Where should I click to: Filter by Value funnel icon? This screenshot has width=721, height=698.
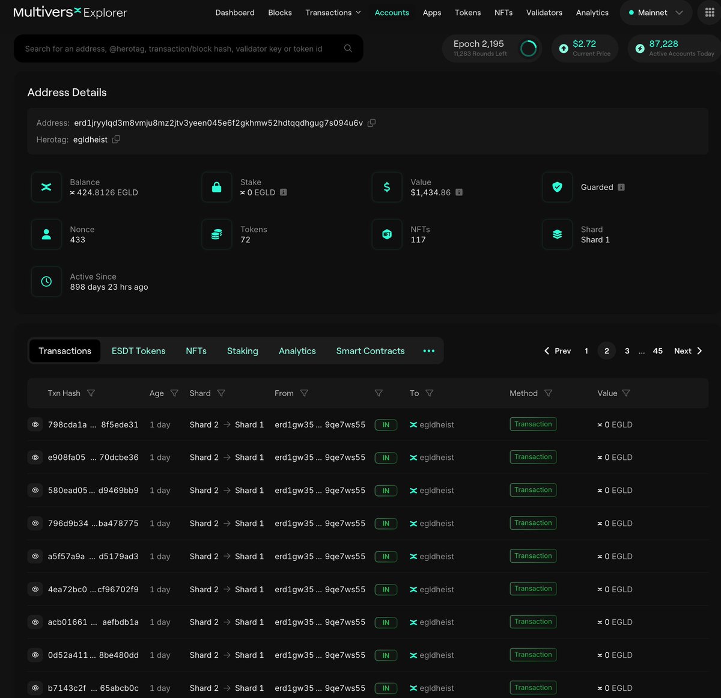(626, 393)
